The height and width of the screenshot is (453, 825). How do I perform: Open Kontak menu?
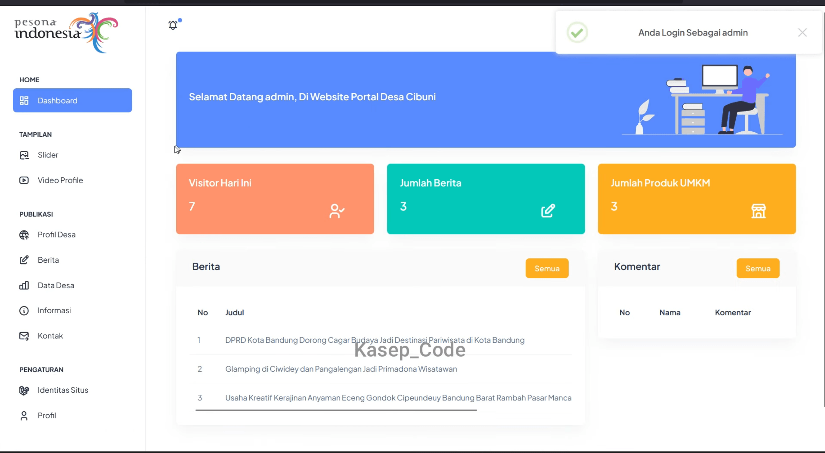(x=73, y=336)
